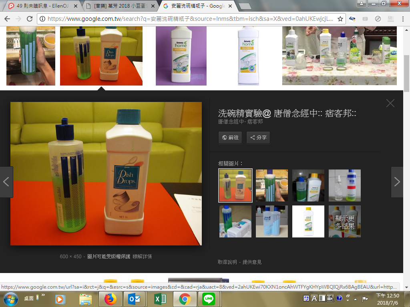The height and width of the screenshot is (307, 410).
Task: Open the 瞭解詳情 copyright link
Action: coord(142,257)
